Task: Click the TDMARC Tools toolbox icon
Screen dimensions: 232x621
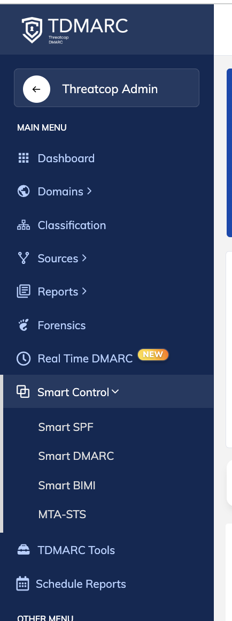Action: [x=24, y=550]
